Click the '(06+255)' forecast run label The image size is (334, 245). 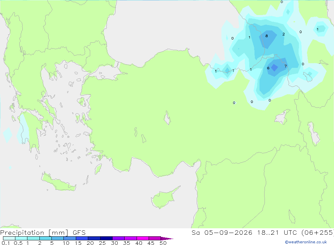click(x=317, y=233)
